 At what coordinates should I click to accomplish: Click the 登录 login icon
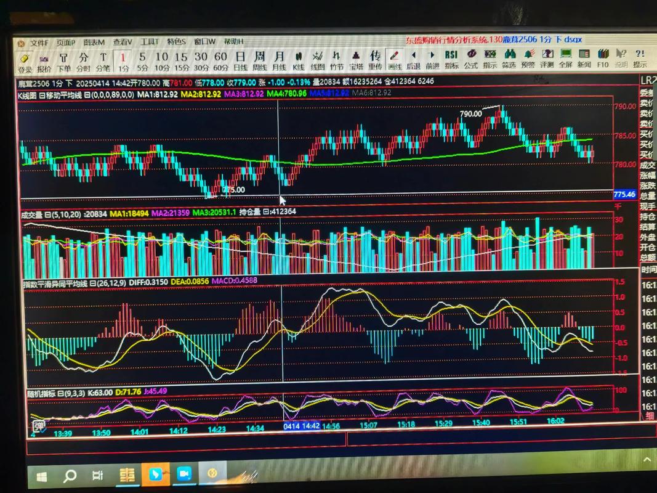(x=25, y=60)
